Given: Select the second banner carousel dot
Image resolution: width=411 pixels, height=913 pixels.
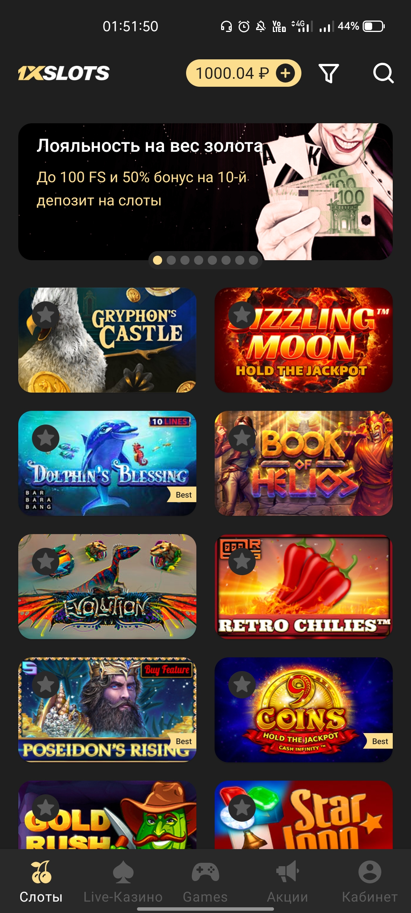Looking at the screenshot, I should [171, 260].
